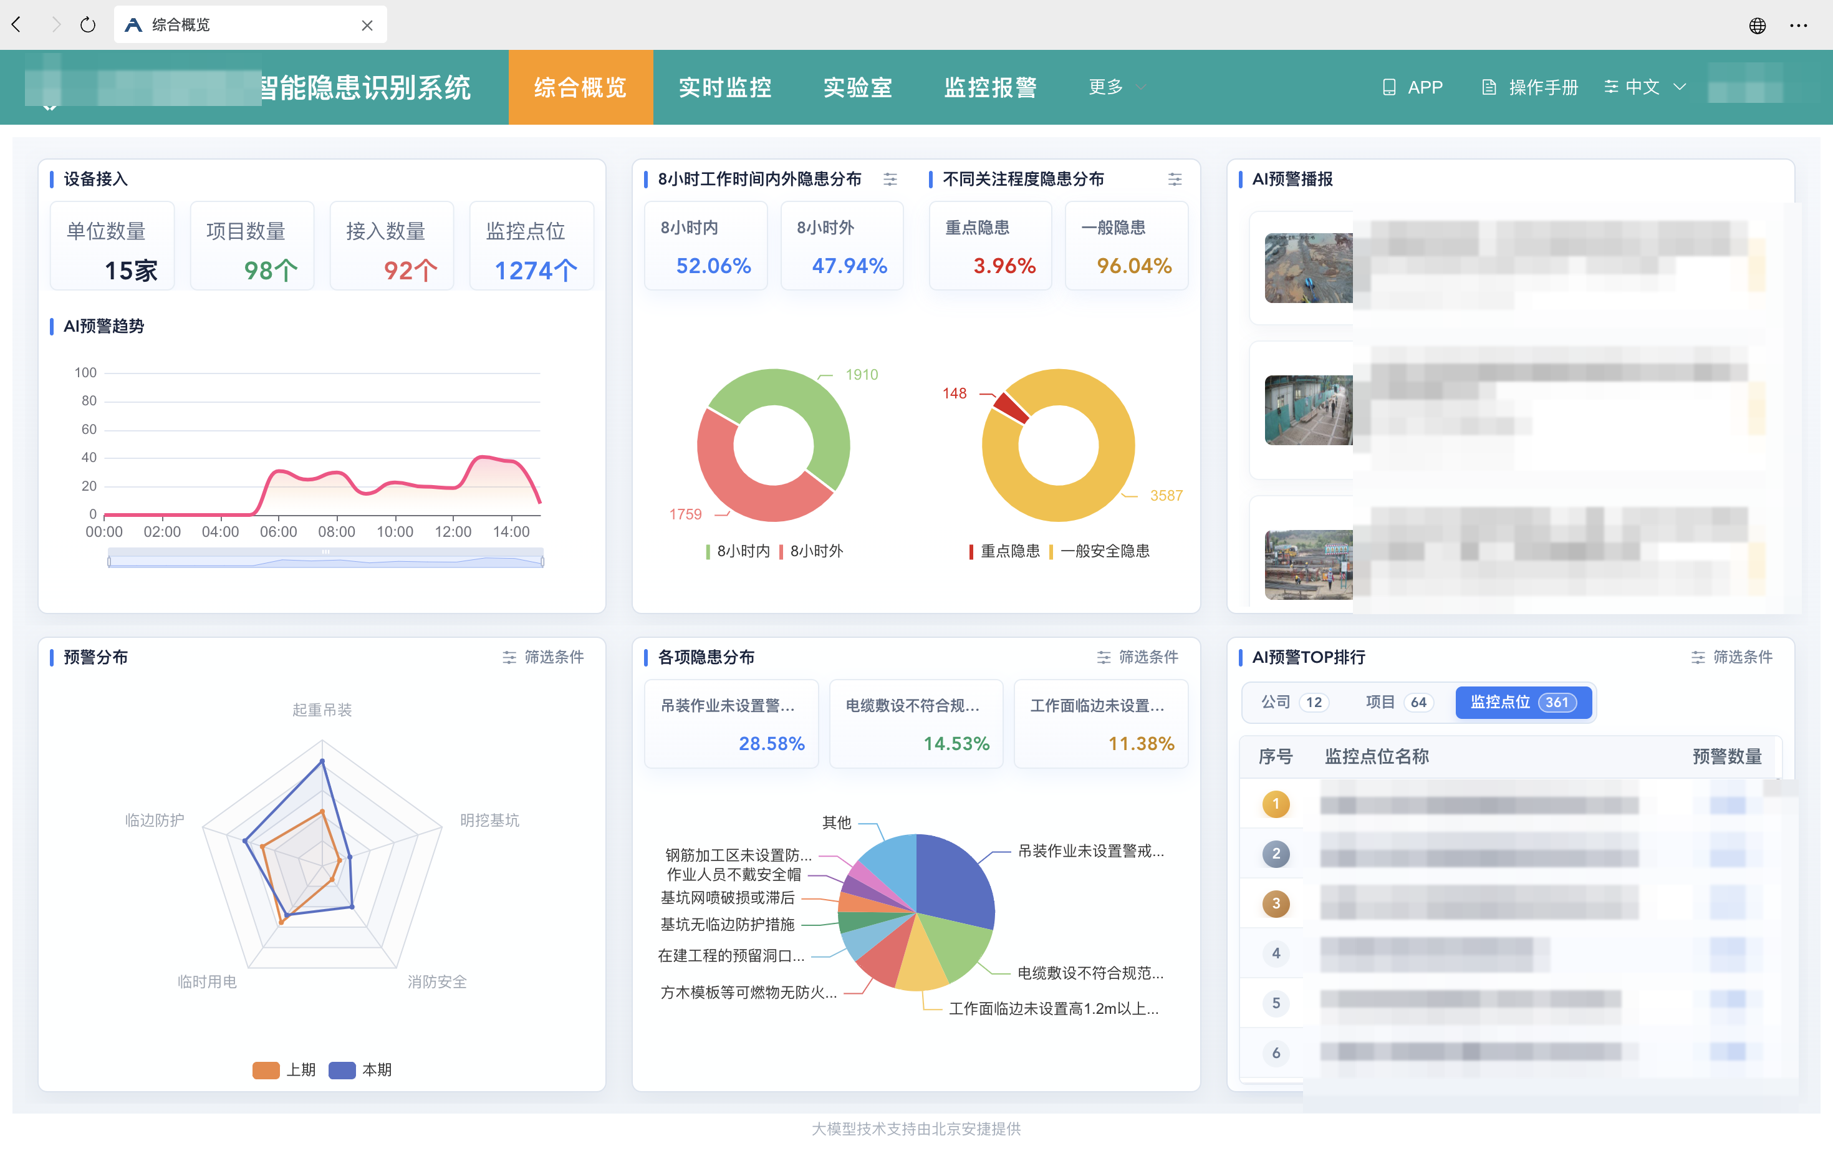The height and width of the screenshot is (1151, 1833).
Task: Toggle the 上期 legend in radar chart
Action: [x=284, y=1069]
